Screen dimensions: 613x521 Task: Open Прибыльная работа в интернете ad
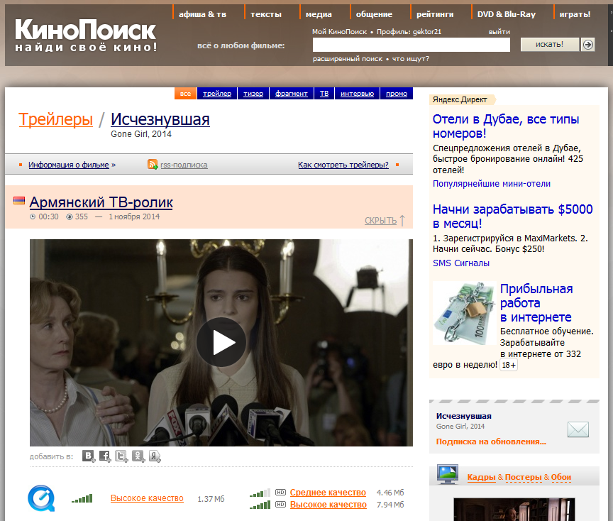tap(536, 303)
